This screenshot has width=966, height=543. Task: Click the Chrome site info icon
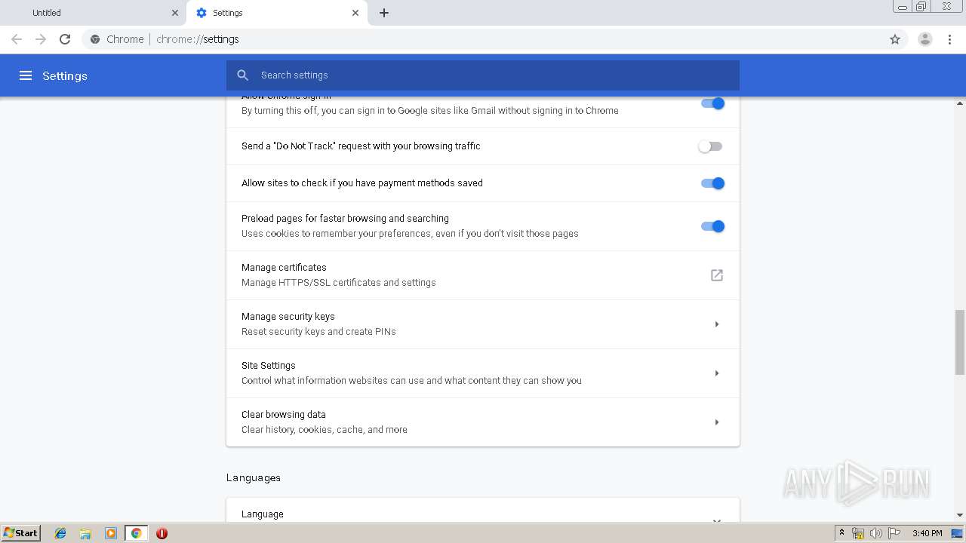95,39
